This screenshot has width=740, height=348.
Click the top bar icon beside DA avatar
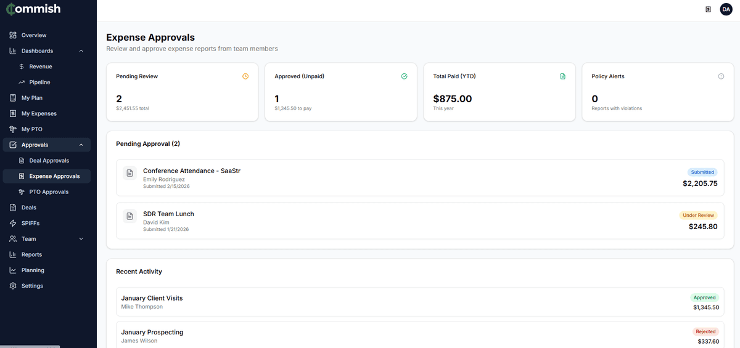[x=708, y=9]
